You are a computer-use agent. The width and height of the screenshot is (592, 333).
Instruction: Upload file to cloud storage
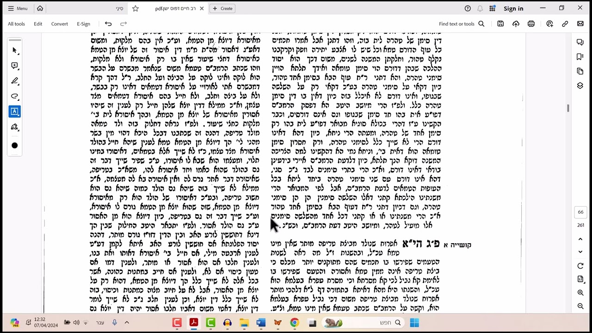(x=516, y=24)
